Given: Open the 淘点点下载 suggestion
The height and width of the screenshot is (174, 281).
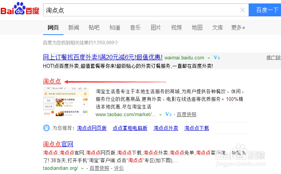Looking at the screenshot, I should [x=196, y=128].
